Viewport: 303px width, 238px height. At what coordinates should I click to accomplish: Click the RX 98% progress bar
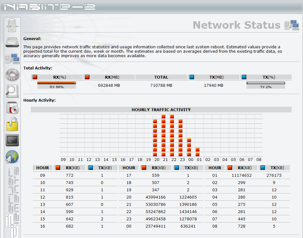pos(57,83)
